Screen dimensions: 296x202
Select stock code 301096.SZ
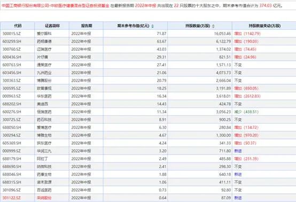point(12,190)
